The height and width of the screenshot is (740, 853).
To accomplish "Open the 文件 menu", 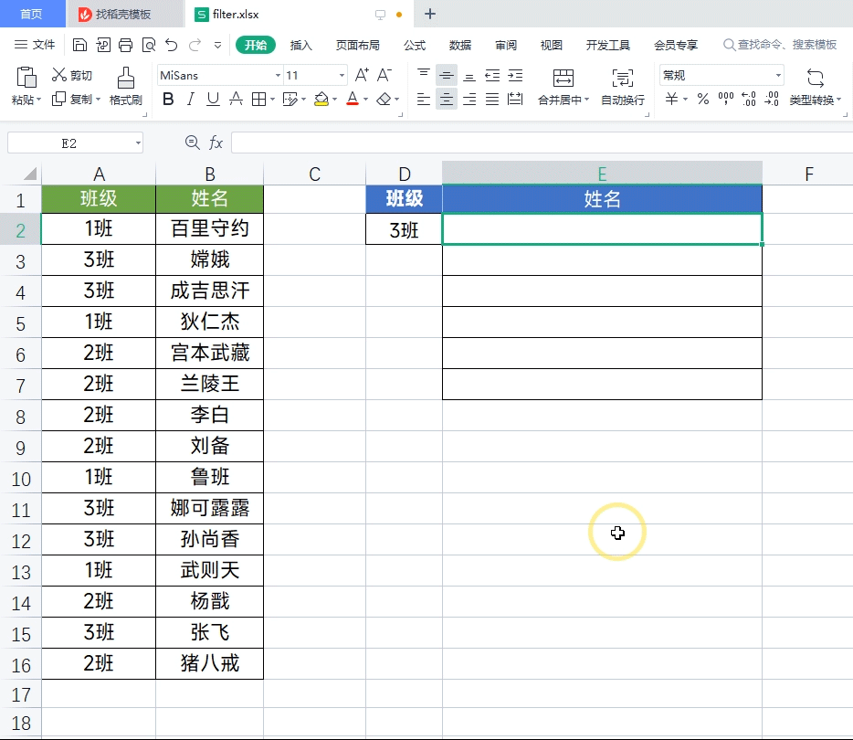I will 35,45.
